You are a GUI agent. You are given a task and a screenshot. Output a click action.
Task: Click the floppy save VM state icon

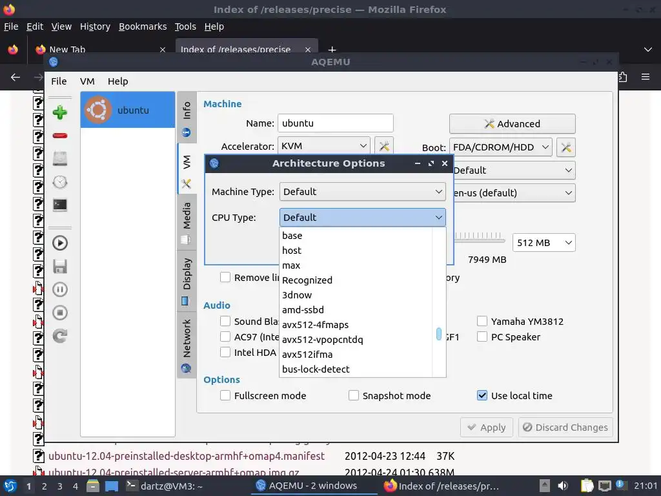(60, 267)
